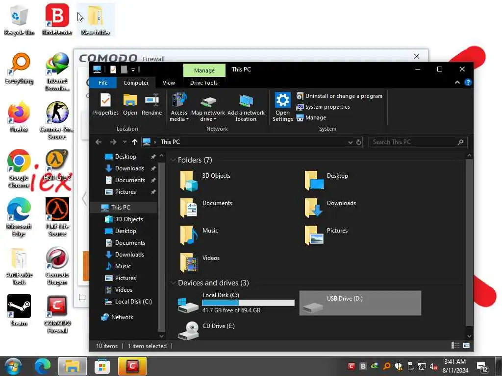Switch to details view in status bar
This screenshot has width=502, height=376.
(x=455, y=346)
